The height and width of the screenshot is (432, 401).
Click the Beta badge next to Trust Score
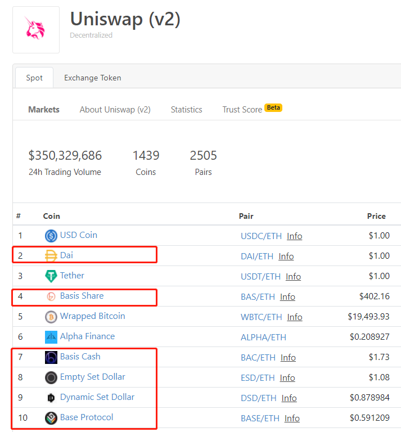(273, 107)
